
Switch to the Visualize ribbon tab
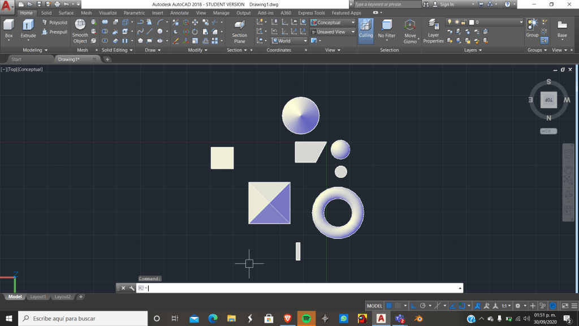(x=107, y=13)
